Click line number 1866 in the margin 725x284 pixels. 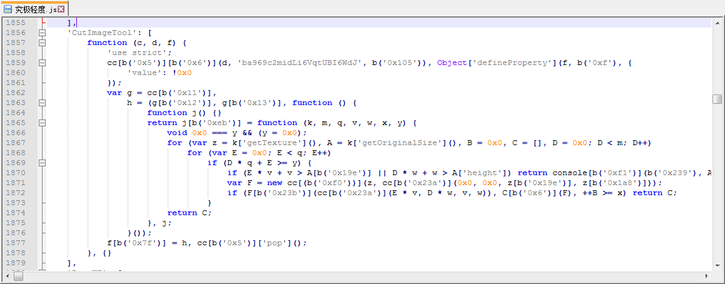pyautogui.click(x=15, y=133)
